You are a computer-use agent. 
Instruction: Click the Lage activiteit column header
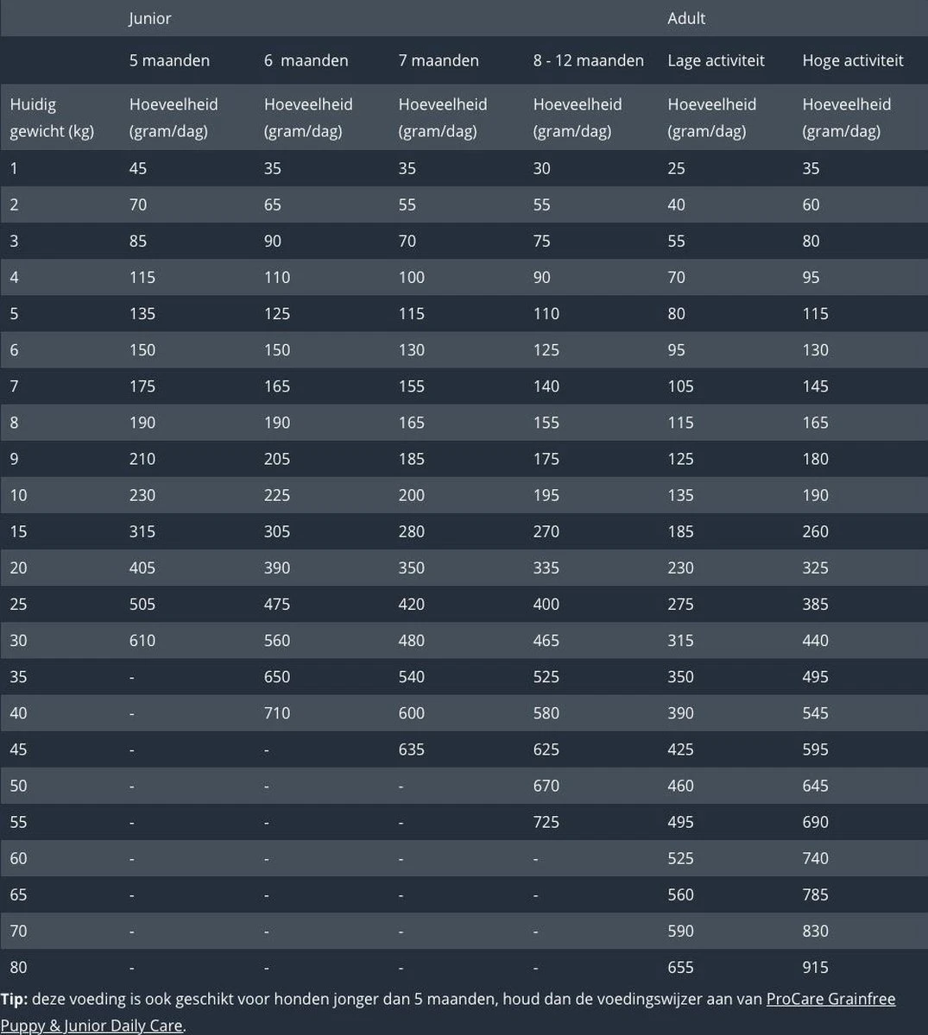pos(716,60)
